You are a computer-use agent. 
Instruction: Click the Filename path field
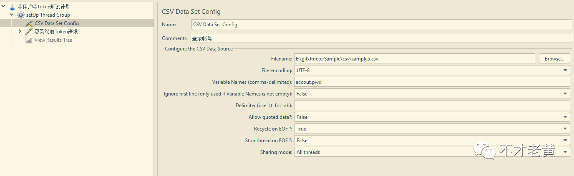pyautogui.click(x=414, y=59)
